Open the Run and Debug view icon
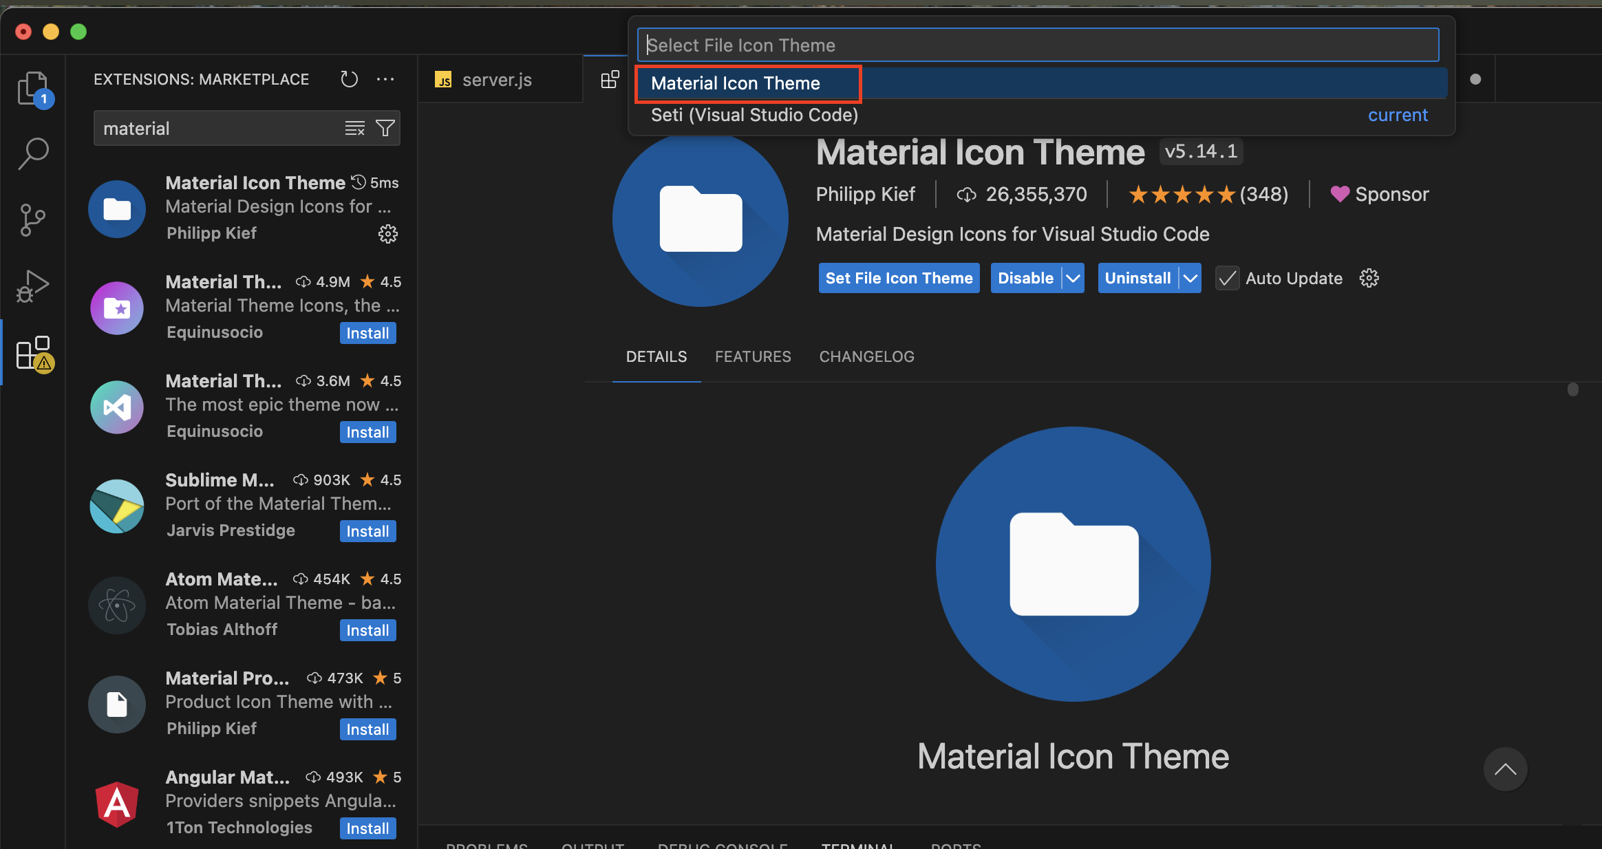The width and height of the screenshot is (1602, 849). tap(33, 286)
